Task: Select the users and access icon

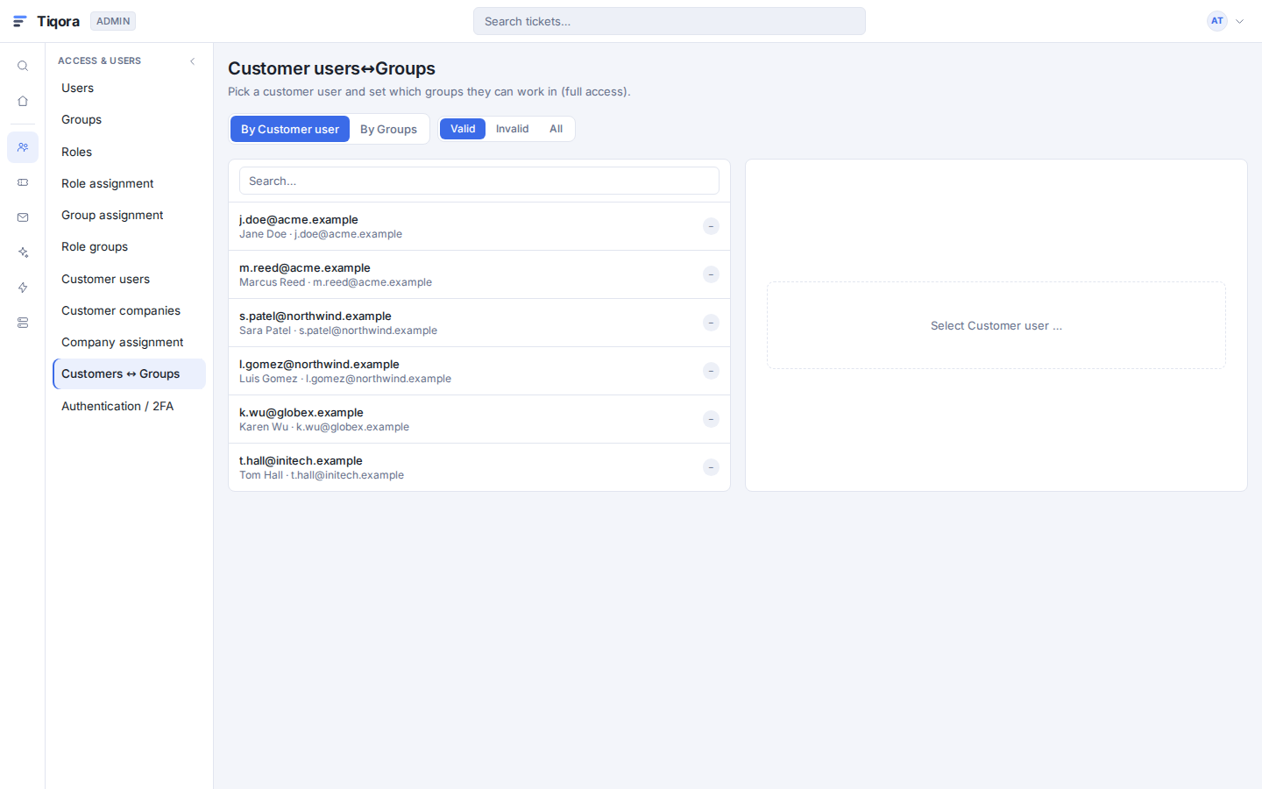Action: [x=23, y=147]
